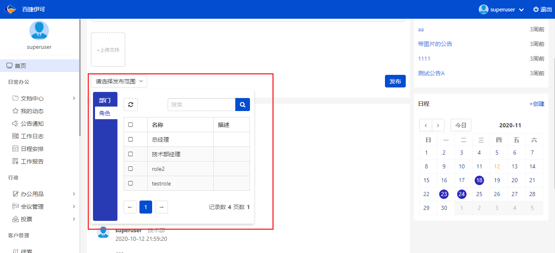Click the testrole name cell
This screenshot has width=555, height=253.
tap(180, 183)
